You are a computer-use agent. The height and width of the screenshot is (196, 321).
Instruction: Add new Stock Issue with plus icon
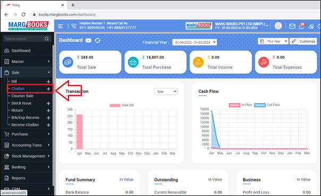click(48, 104)
